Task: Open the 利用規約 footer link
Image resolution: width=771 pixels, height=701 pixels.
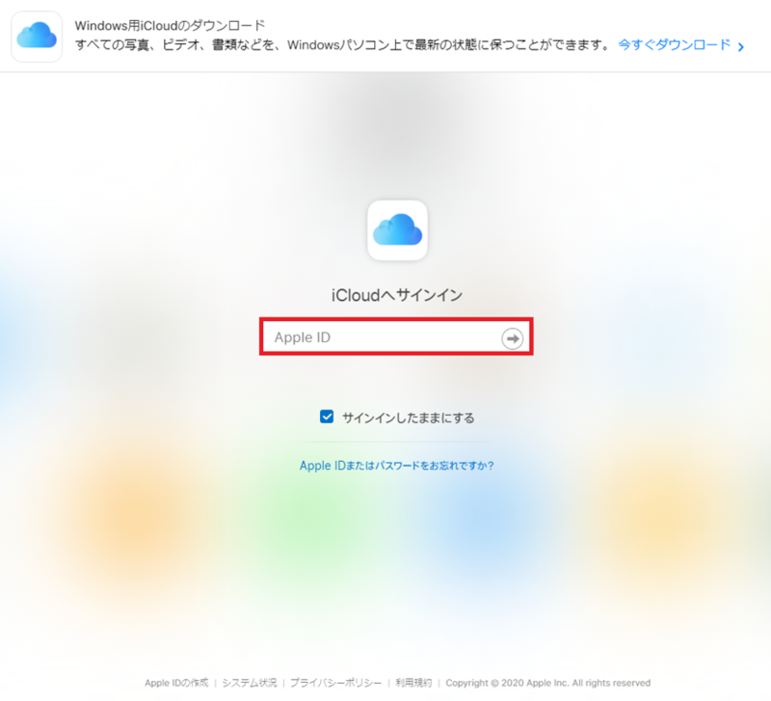Action: point(413,683)
